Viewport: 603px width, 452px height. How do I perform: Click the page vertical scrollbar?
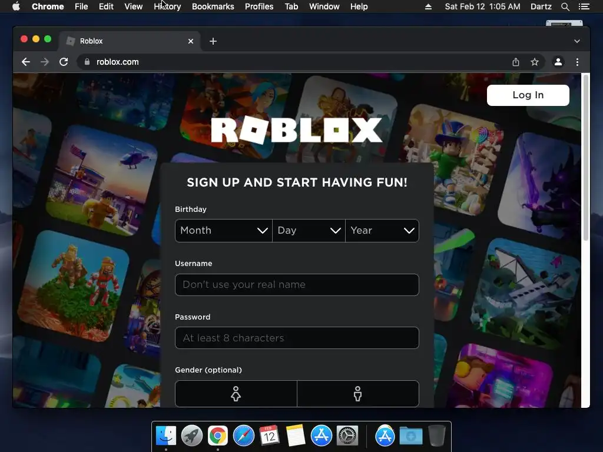point(586,158)
